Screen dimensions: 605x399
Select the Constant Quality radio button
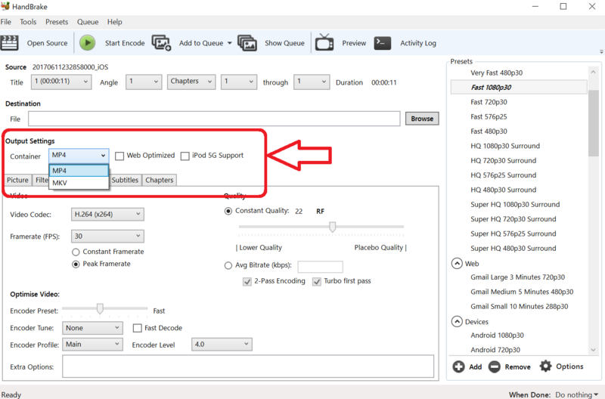click(228, 211)
